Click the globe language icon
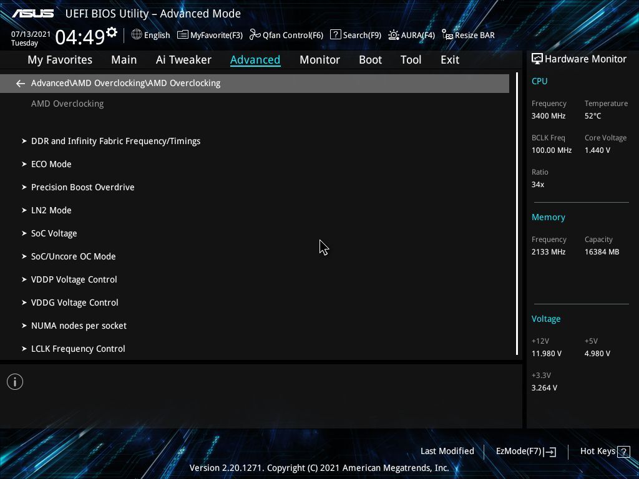 pyautogui.click(x=137, y=35)
